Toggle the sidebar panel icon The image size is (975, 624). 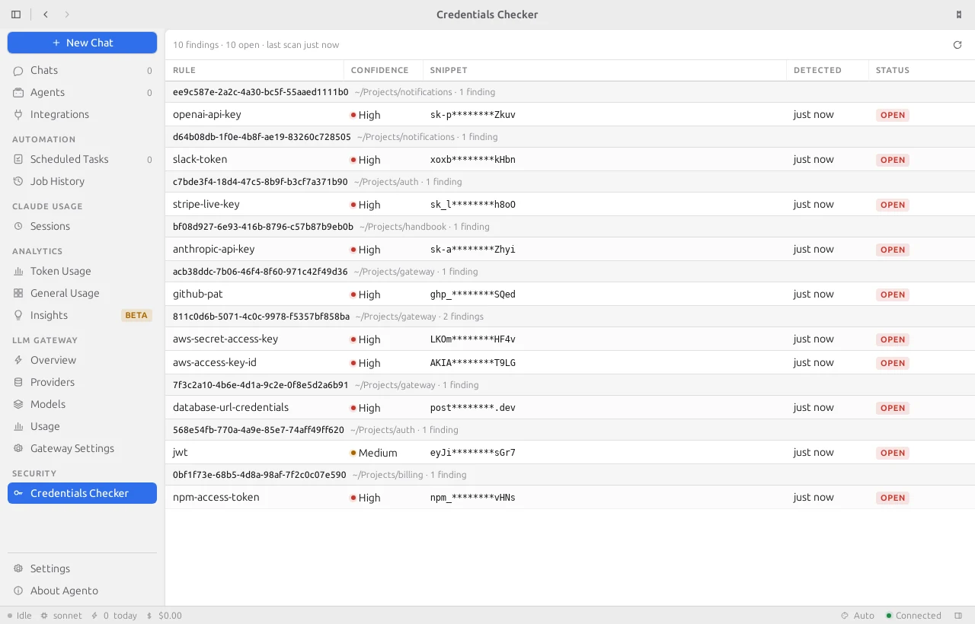pos(16,14)
